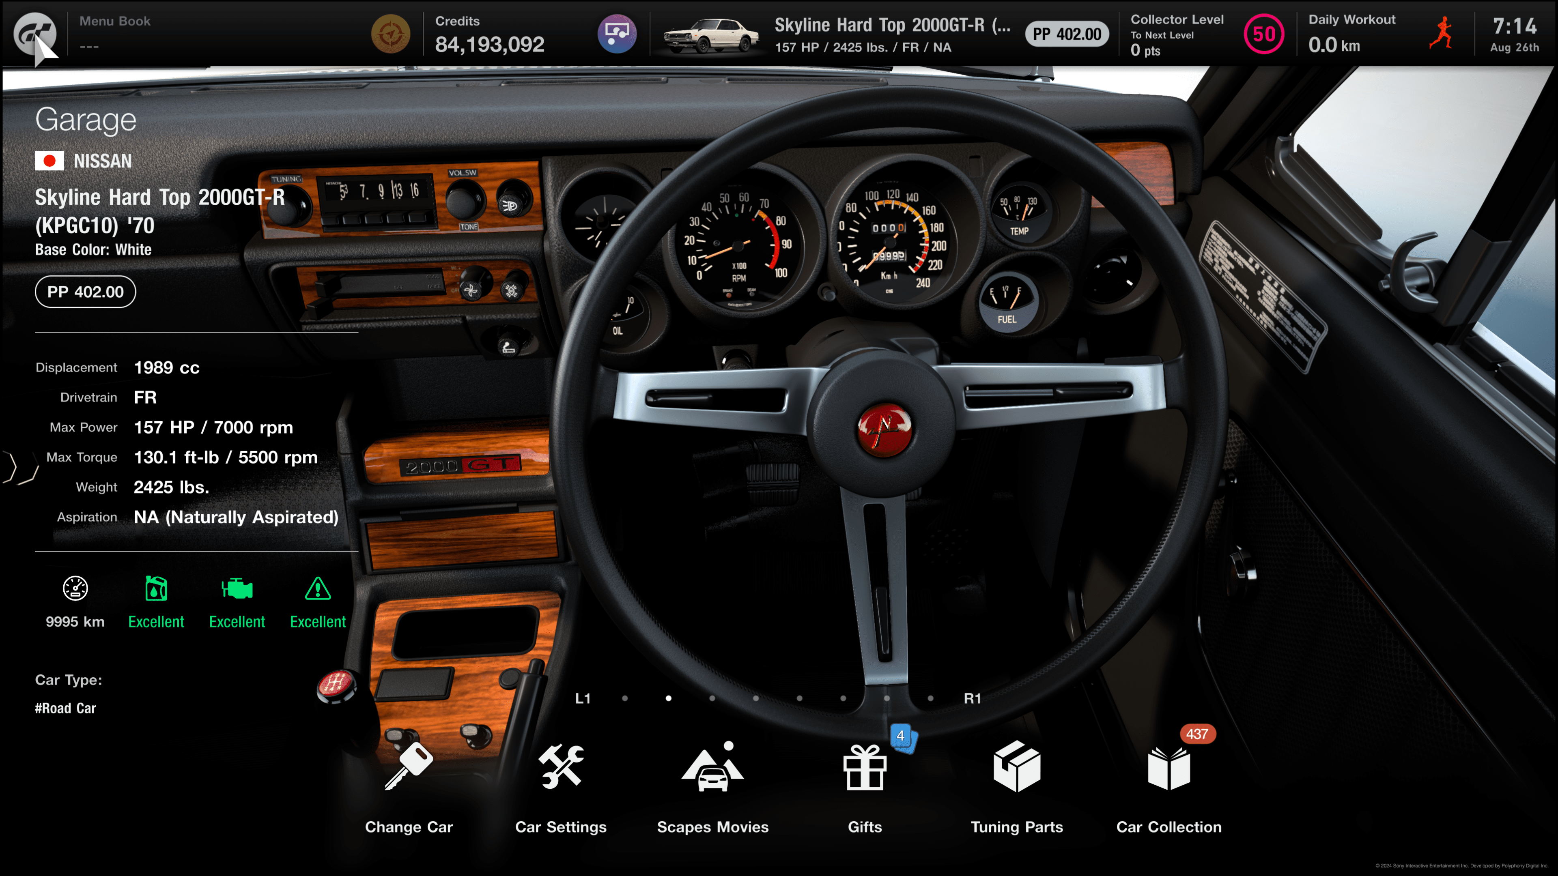The width and height of the screenshot is (1558, 876).
Task: Open the Collector Level 50 badge
Action: [x=1263, y=34]
